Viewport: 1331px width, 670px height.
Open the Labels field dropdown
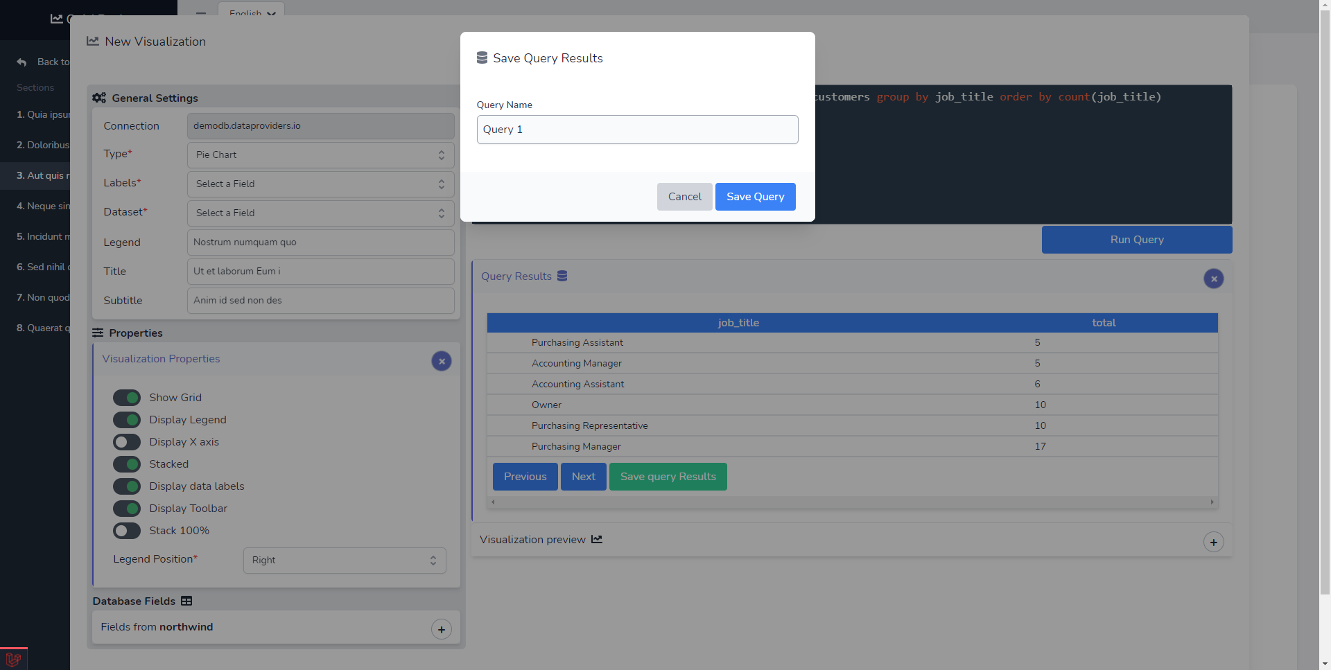[320, 184]
